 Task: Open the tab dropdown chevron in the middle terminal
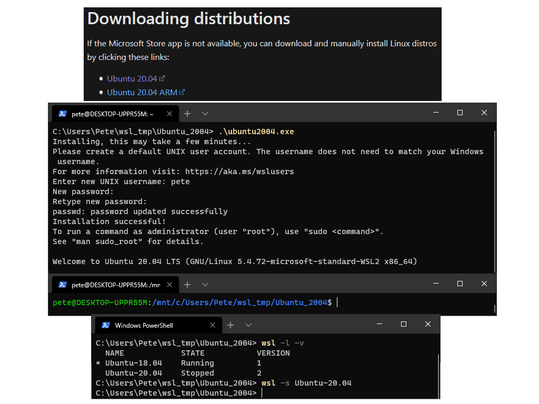(x=205, y=284)
